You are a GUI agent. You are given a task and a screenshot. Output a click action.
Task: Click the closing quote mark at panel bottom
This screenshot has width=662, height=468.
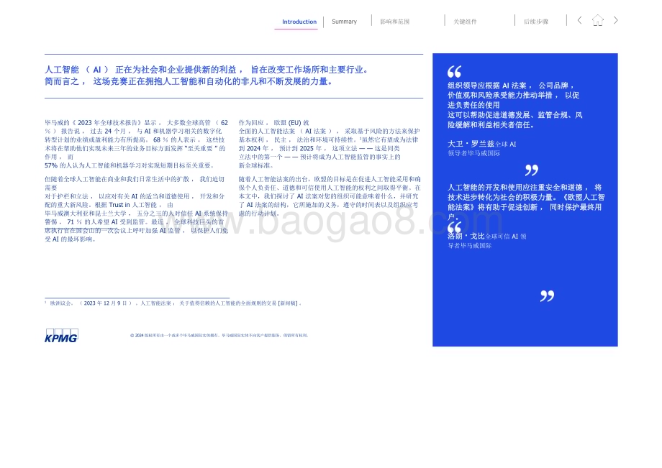[x=547, y=295]
